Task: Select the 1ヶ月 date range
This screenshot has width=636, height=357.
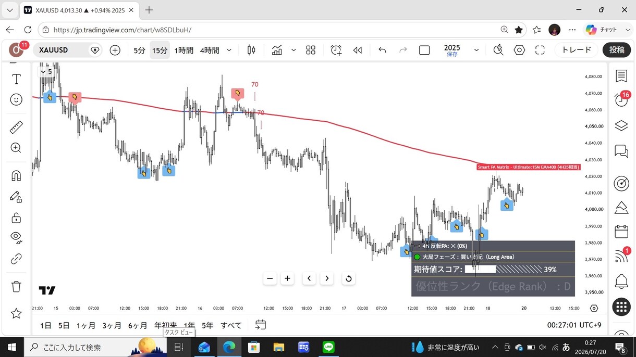Action: pyautogui.click(x=86, y=325)
